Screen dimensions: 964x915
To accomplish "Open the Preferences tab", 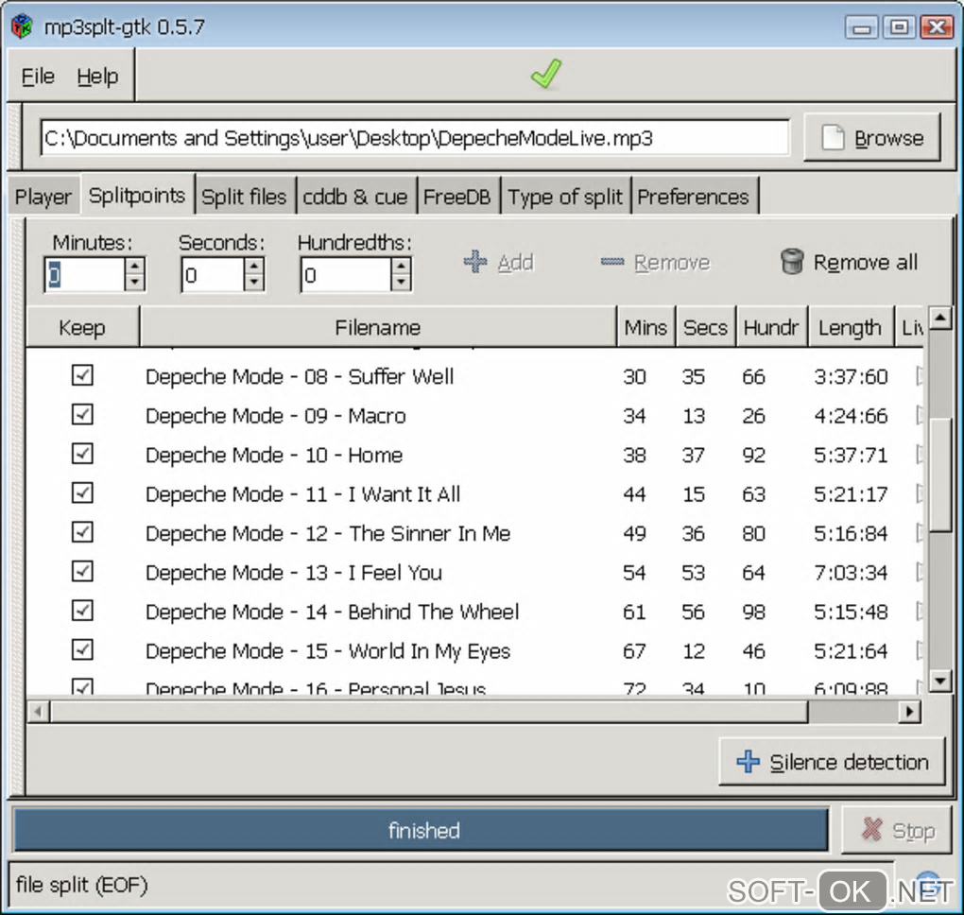I will [694, 197].
